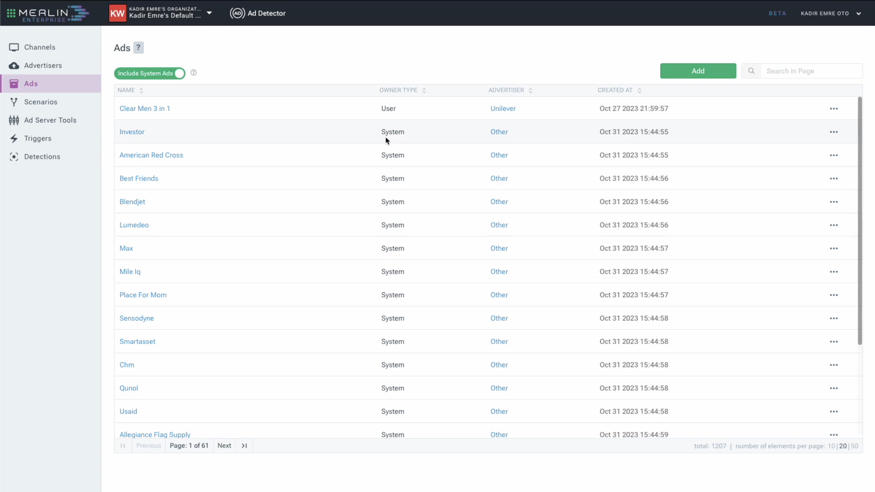This screenshot has height=492, width=875.
Task: Open the more options menu for Lumedeo
Action: 834,225
